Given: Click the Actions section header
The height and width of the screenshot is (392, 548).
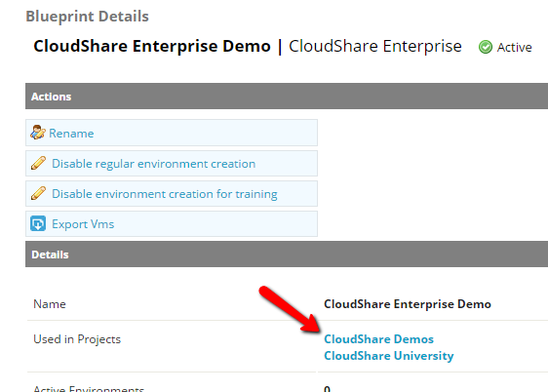Looking at the screenshot, I should [287, 97].
